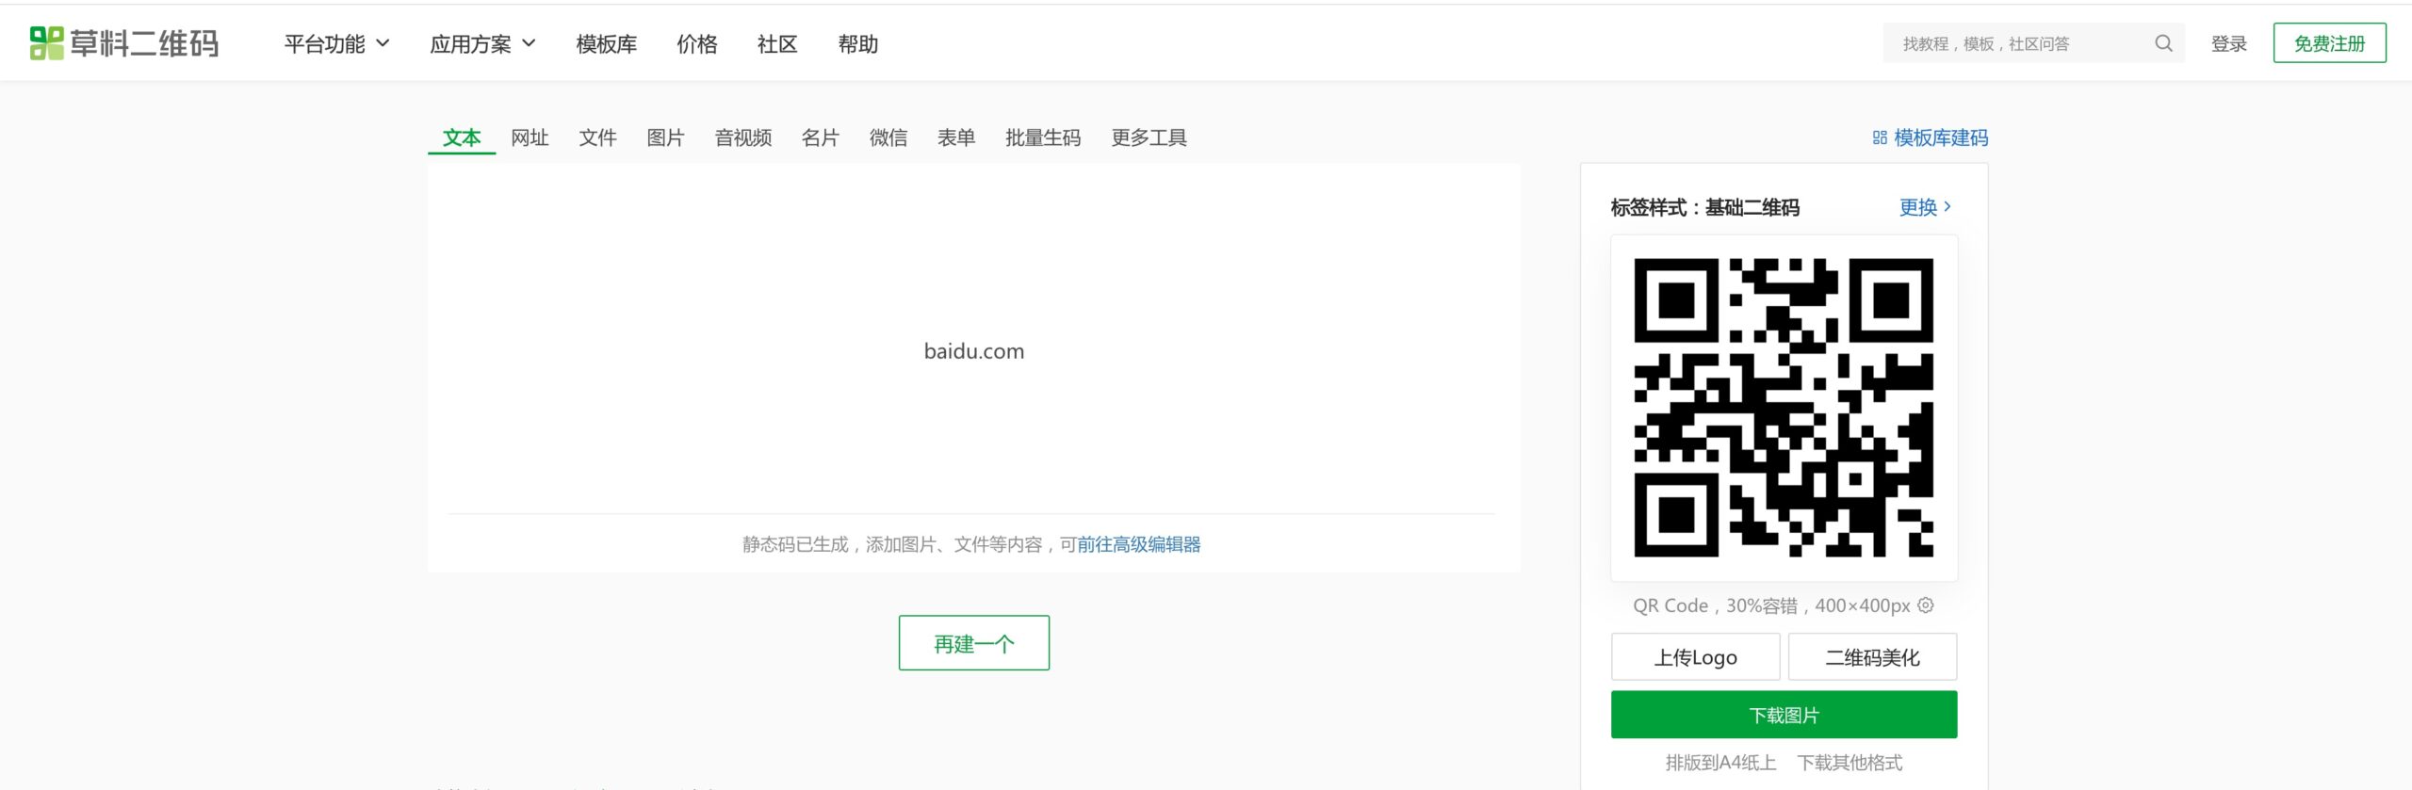Open 社区 in top navigation
The image size is (2412, 790).
point(777,43)
